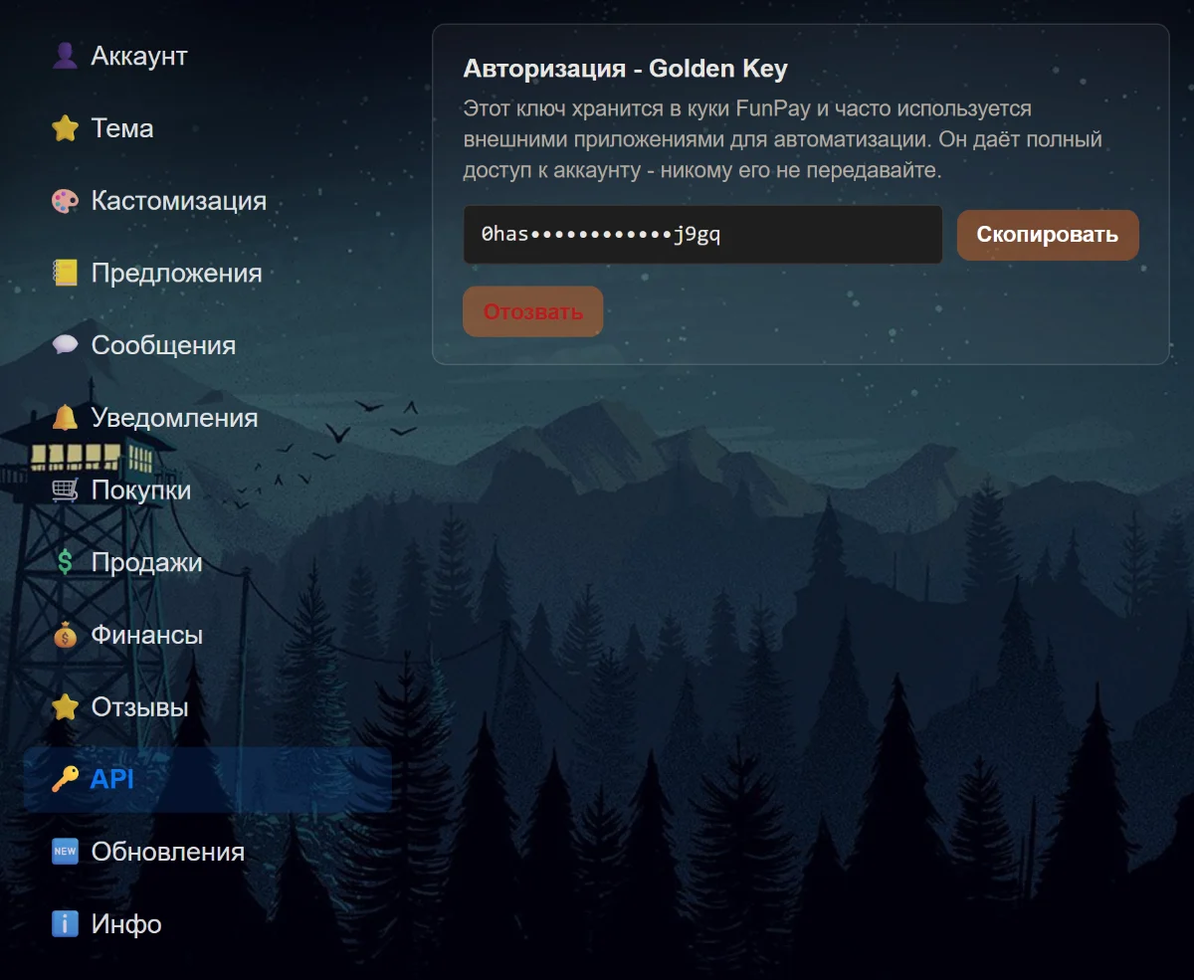Click the palette icon beside Кастомизация
The height and width of the screenshot is (980, 1194).
(x=65, y=201)
